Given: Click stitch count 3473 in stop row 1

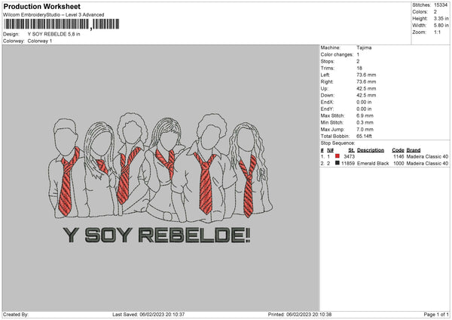Looking at the screenshot, I should point(349,156).
